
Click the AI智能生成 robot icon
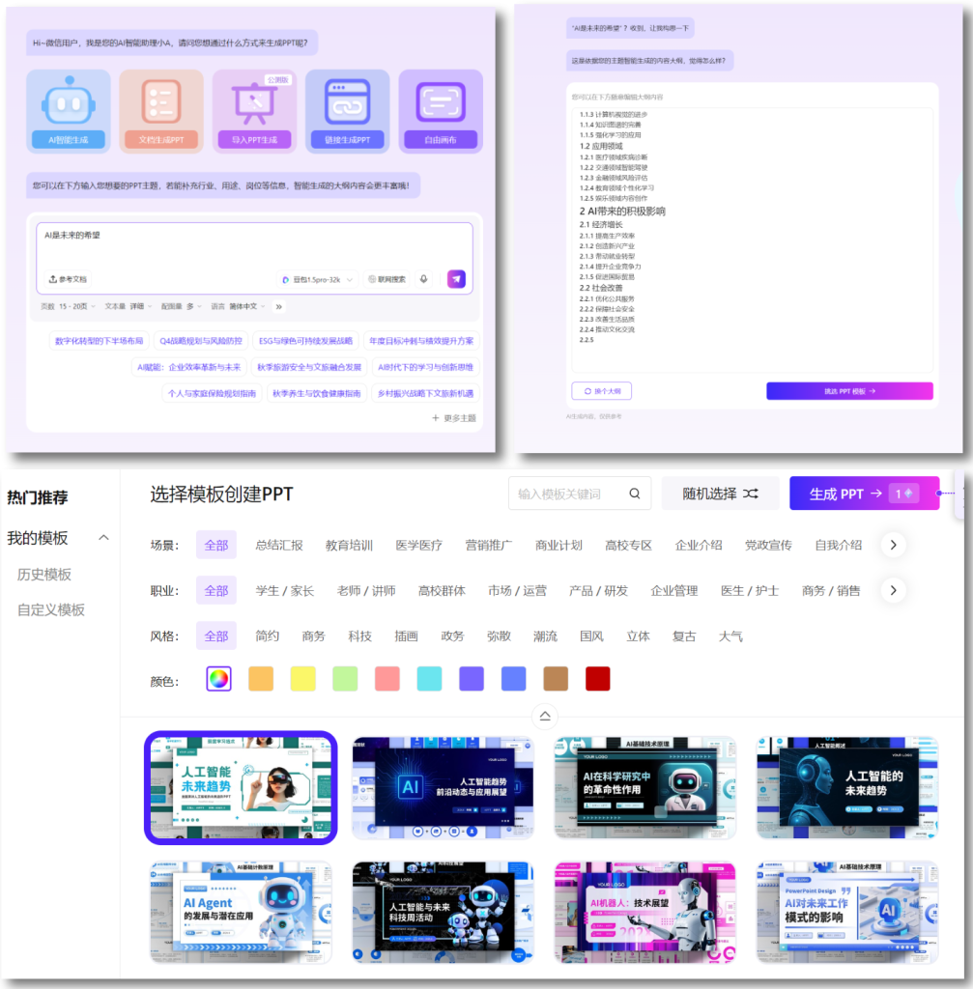tap(68, 102)
